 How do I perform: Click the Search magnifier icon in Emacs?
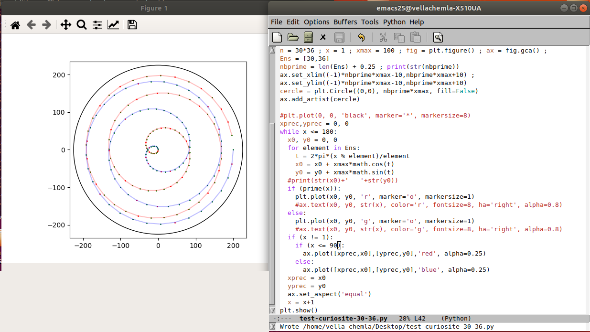click(438, 37)
